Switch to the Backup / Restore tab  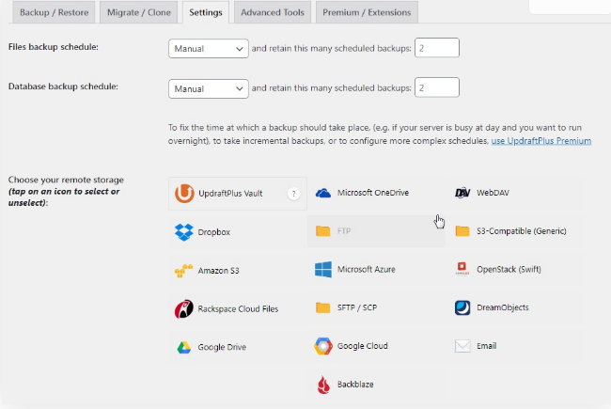tap(55, 12)
